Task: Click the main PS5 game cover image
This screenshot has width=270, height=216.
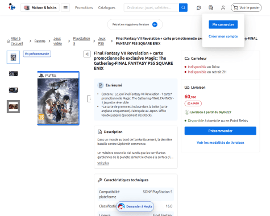Action: (58, 98)
